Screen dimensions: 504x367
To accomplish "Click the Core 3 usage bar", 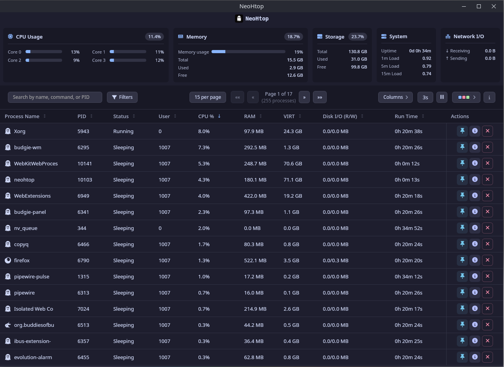I will point(128,60).
